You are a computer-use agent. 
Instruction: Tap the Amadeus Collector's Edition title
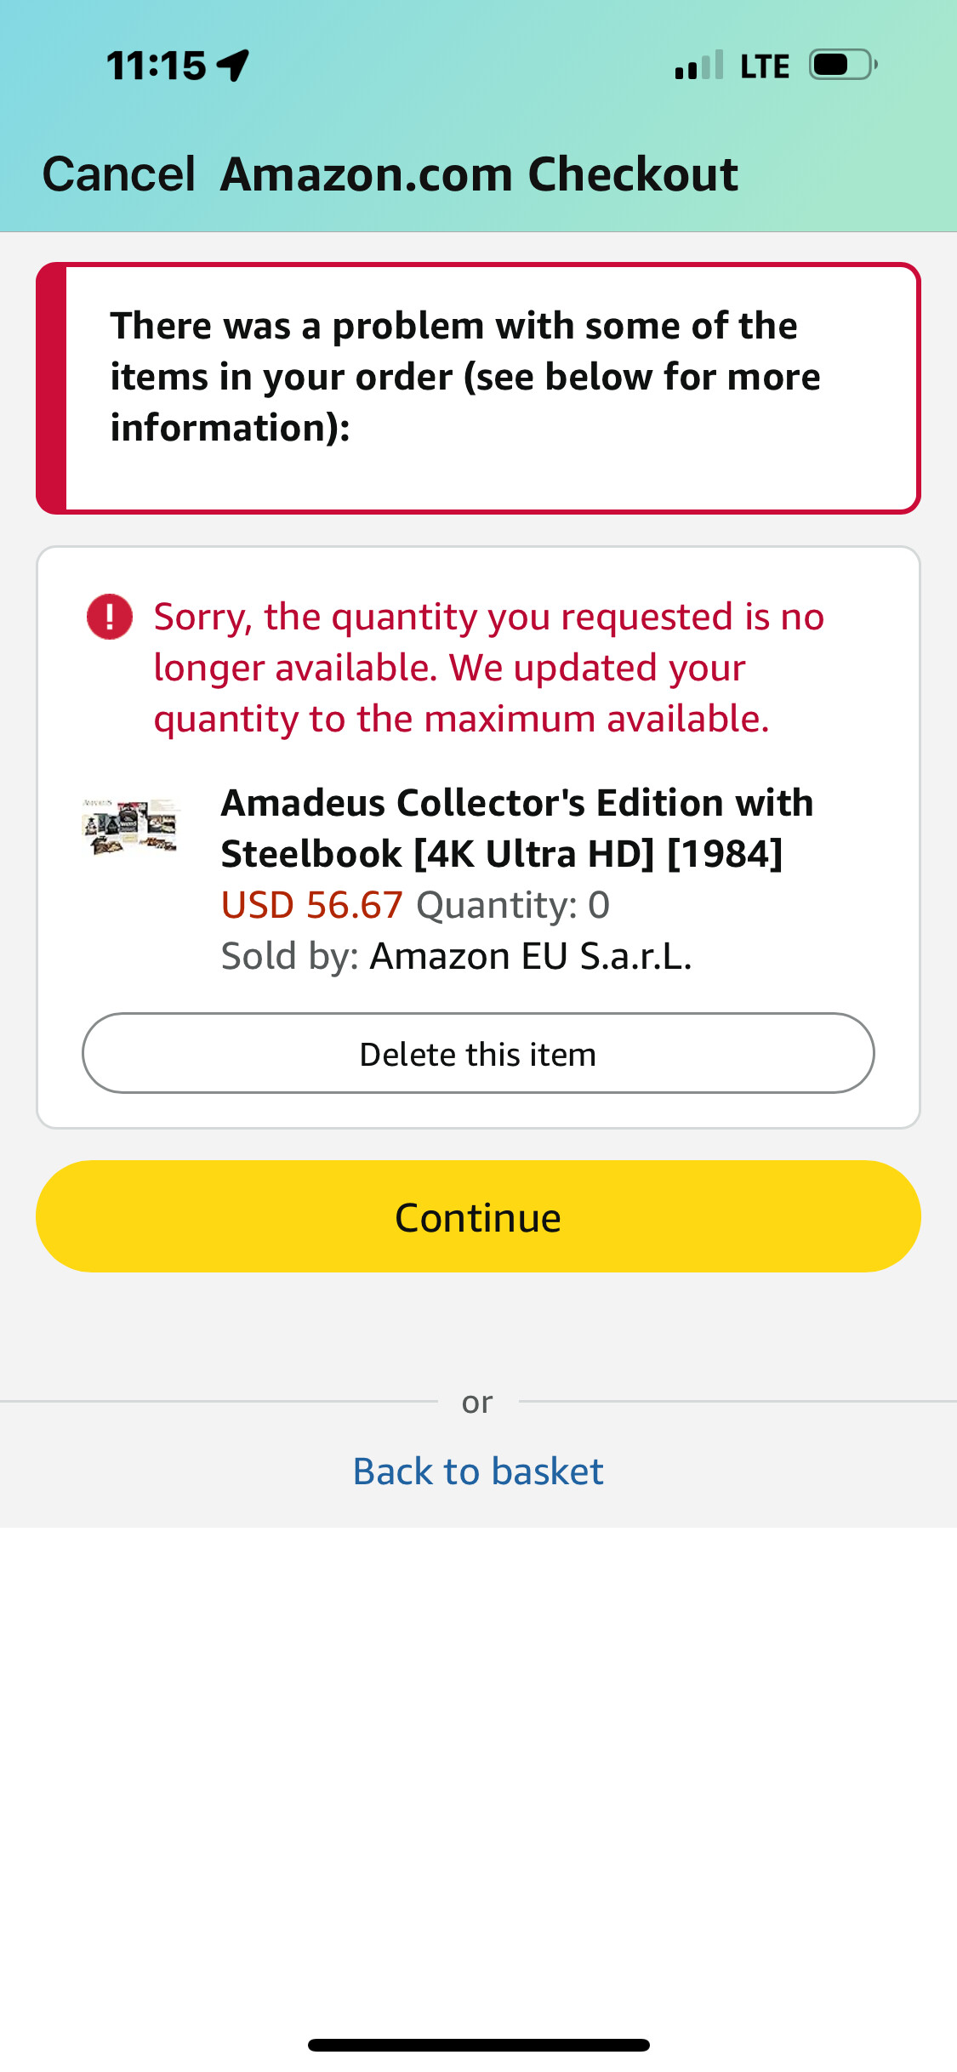(x=516, y=828)
